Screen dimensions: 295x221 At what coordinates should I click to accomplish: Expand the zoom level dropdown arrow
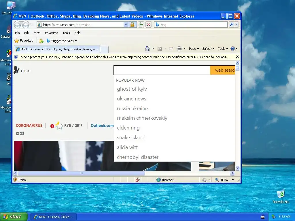point(233,180)
